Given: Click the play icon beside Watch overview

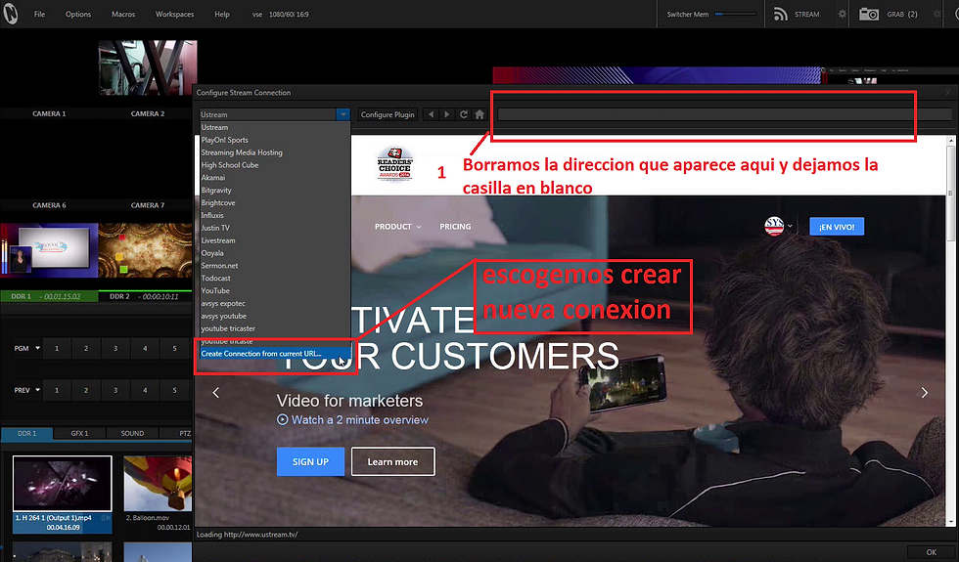Looking at the screenshot, I should point(282,419).
